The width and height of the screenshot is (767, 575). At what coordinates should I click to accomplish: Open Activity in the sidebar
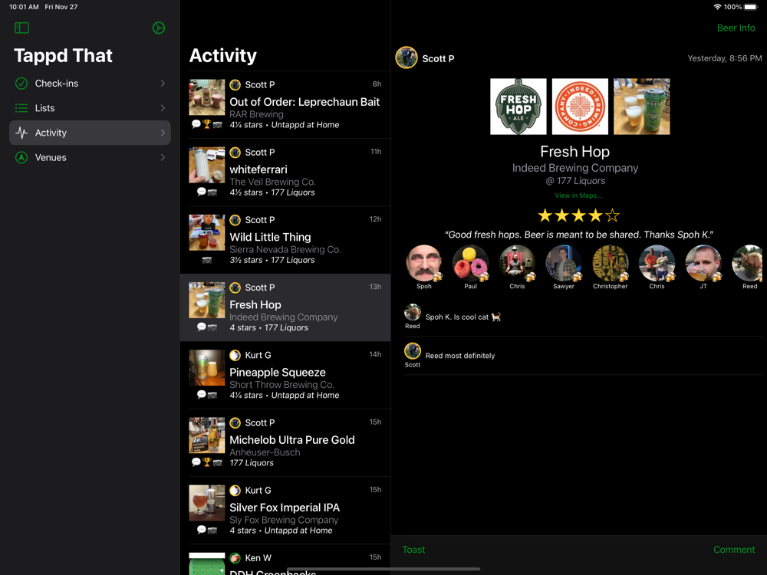[x=90, y=133]
